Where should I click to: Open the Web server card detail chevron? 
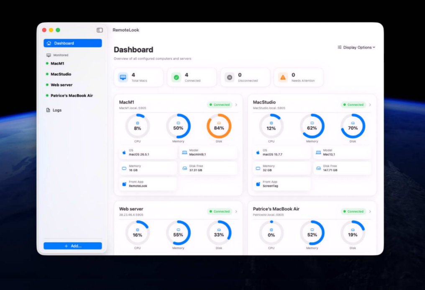[x=236, y=211]
